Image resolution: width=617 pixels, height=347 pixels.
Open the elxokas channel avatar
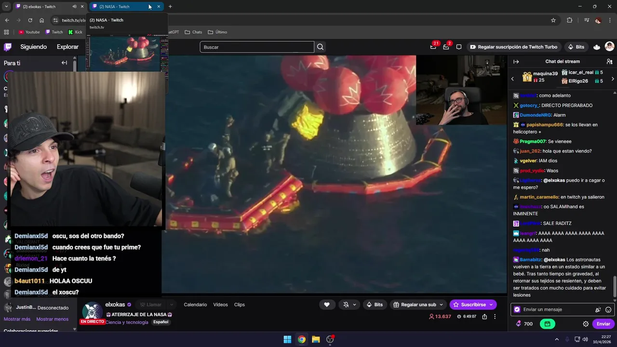[92, 312]
